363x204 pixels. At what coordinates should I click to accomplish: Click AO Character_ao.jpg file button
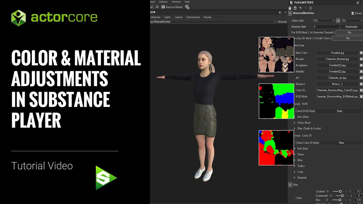point(337,78)
